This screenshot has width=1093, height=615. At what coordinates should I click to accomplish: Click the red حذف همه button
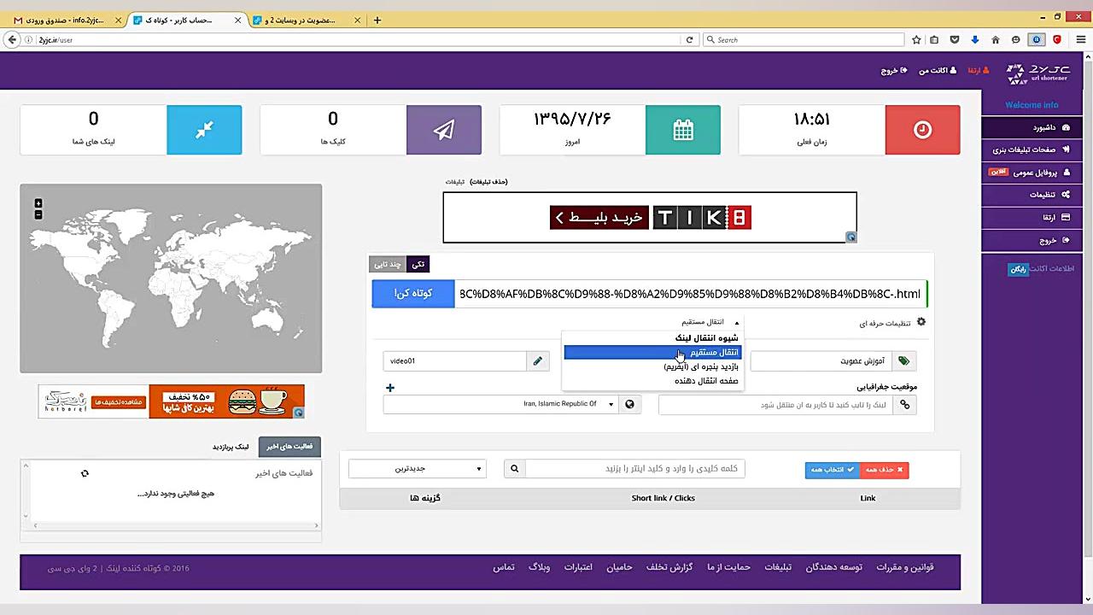tap(884, 470)
